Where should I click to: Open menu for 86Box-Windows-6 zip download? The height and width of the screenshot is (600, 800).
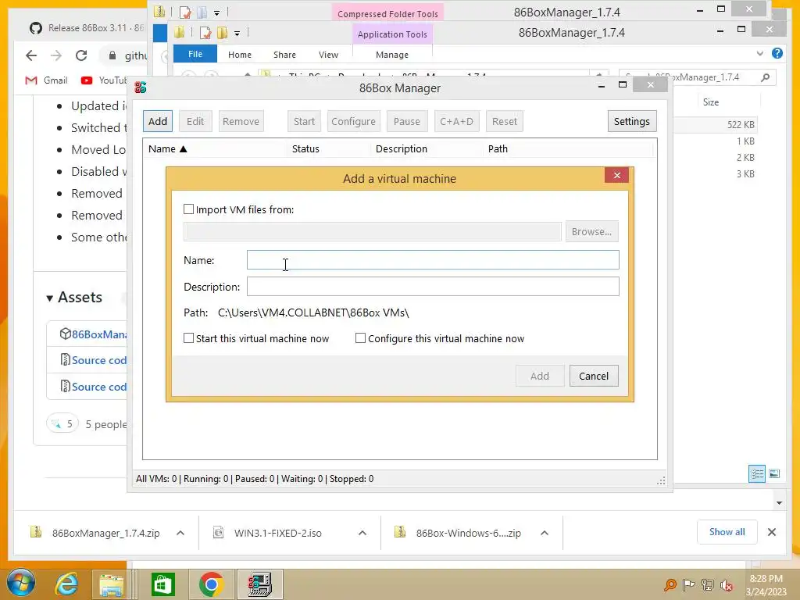tap(545, 533)
